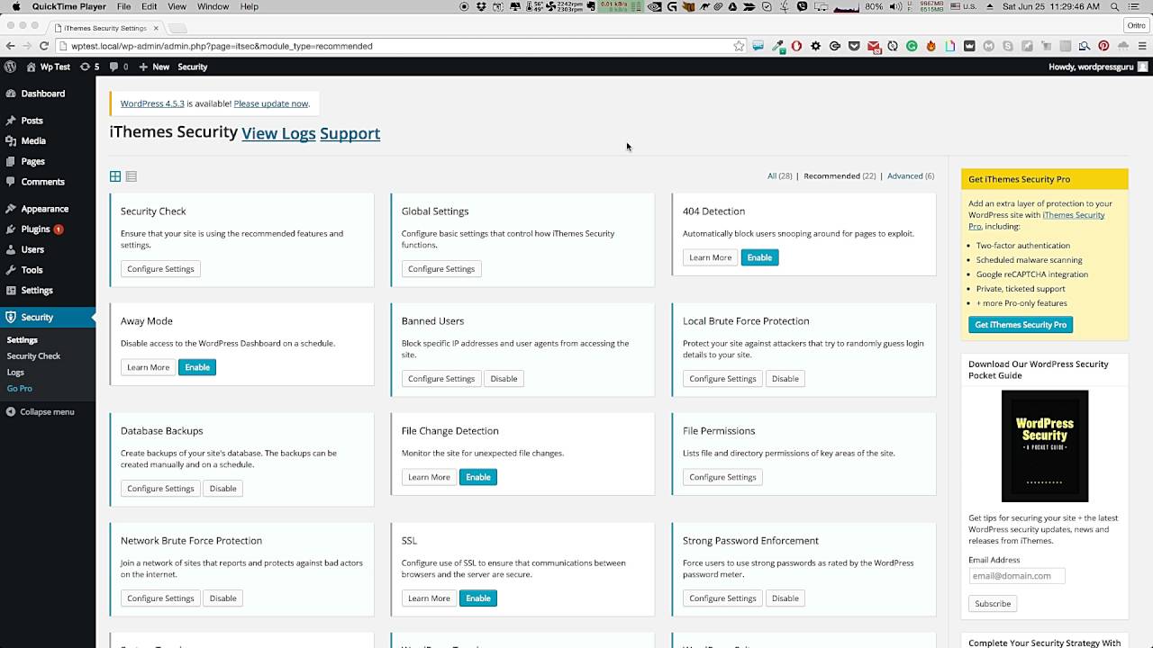1153x648 pixels.
Task: Click the green Grammarly extension icon
Action: pos(912,46)
